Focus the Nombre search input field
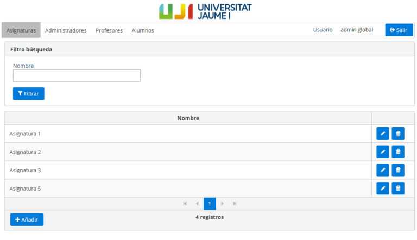 click(77, 76)
